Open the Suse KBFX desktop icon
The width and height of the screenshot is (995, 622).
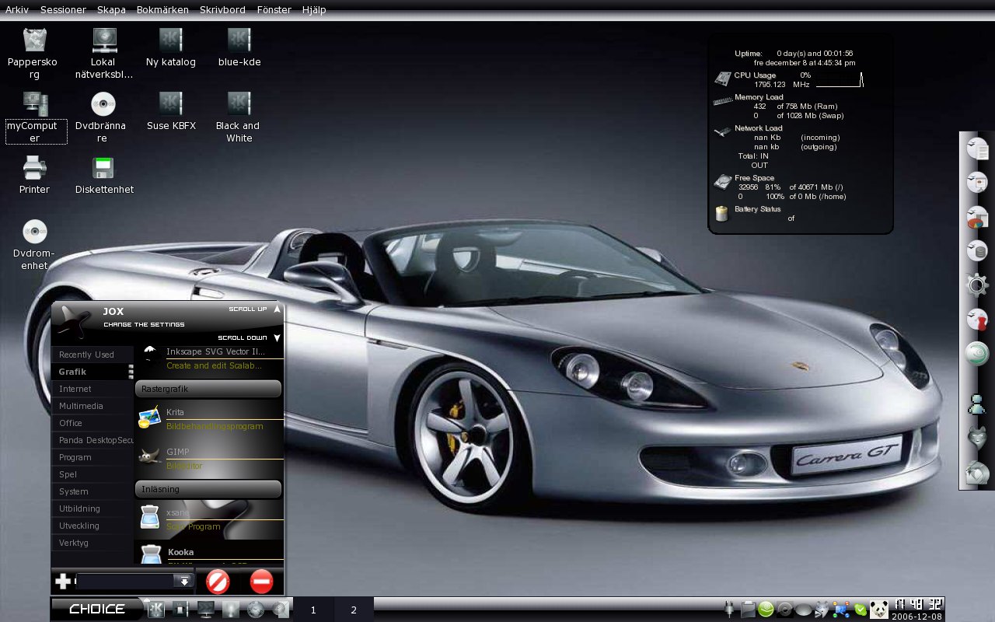pos(170,111)
